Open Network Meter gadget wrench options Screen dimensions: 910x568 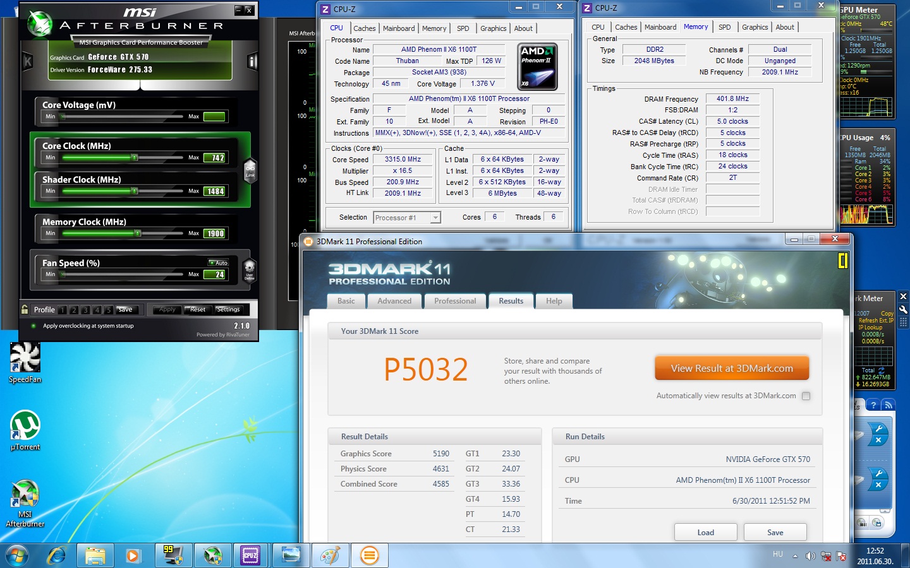[x=903, y=309]
